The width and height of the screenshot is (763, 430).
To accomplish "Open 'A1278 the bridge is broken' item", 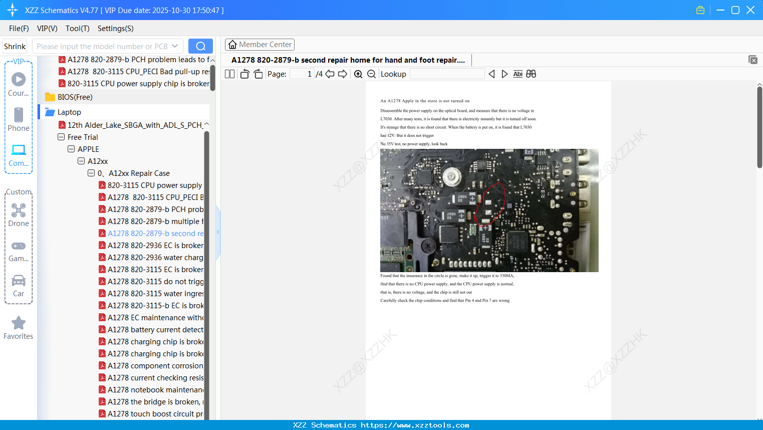I will tap(151, 402).
